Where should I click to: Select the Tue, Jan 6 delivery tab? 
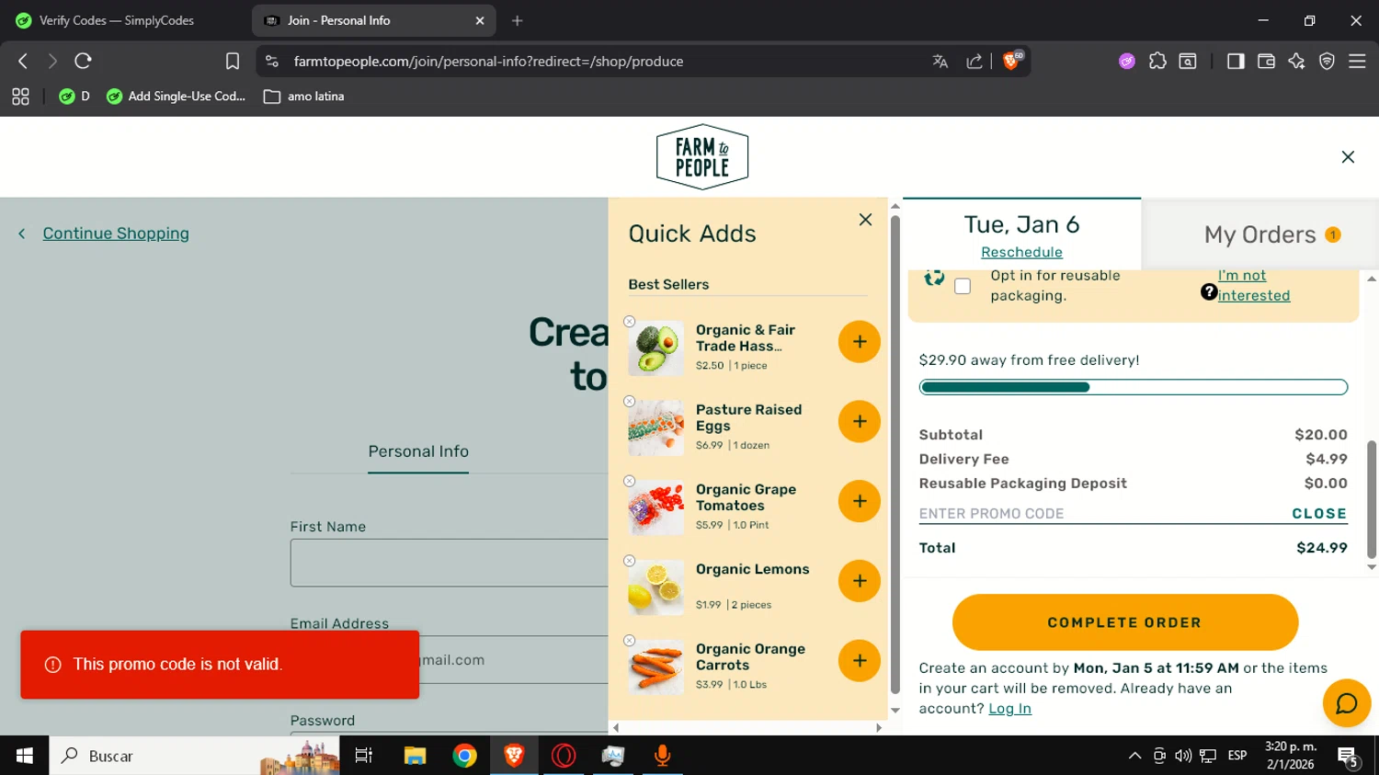point(1021,234)
